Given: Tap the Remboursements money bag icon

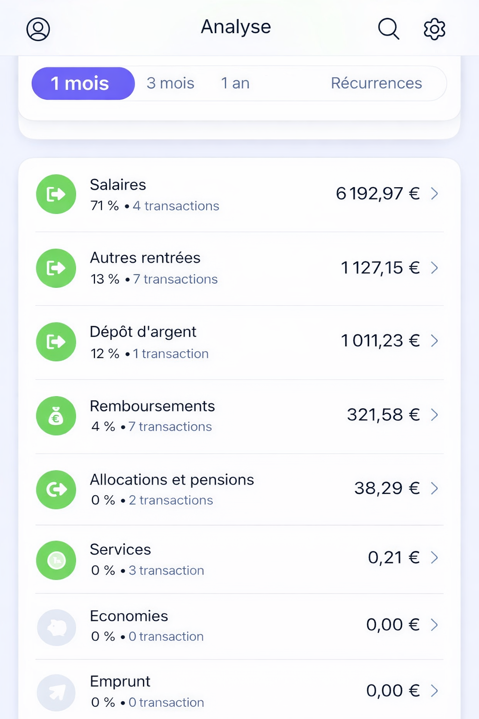Looking at the screenshot, I should coord(56,416).
